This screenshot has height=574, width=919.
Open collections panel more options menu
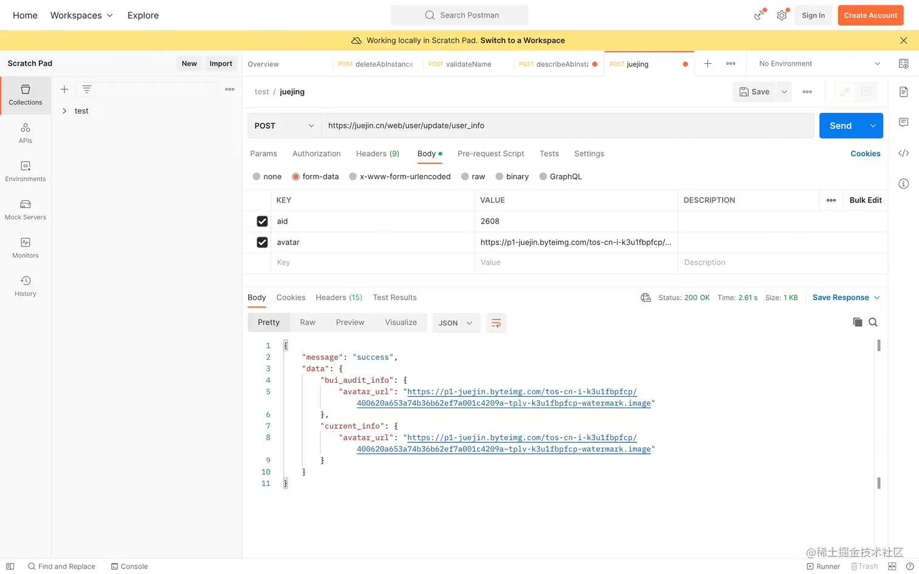[230, 89]
